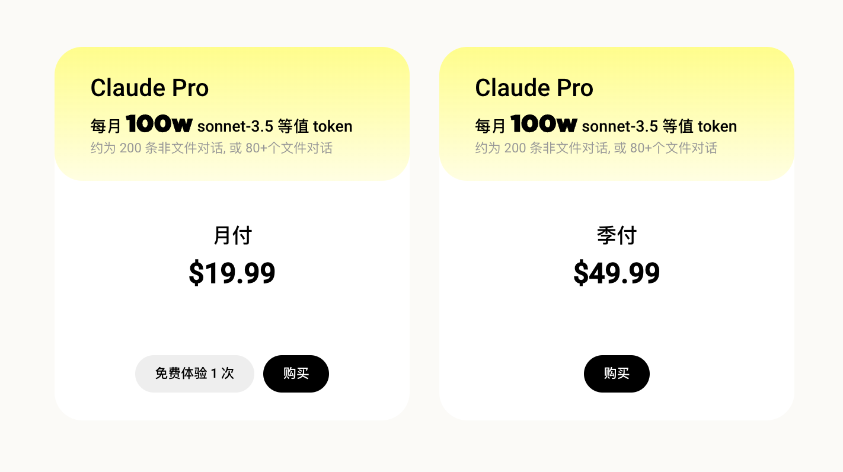Click gray 约为 200 条 note in quarterly card
The image size is (843, 472).
(x=596, y=148)
